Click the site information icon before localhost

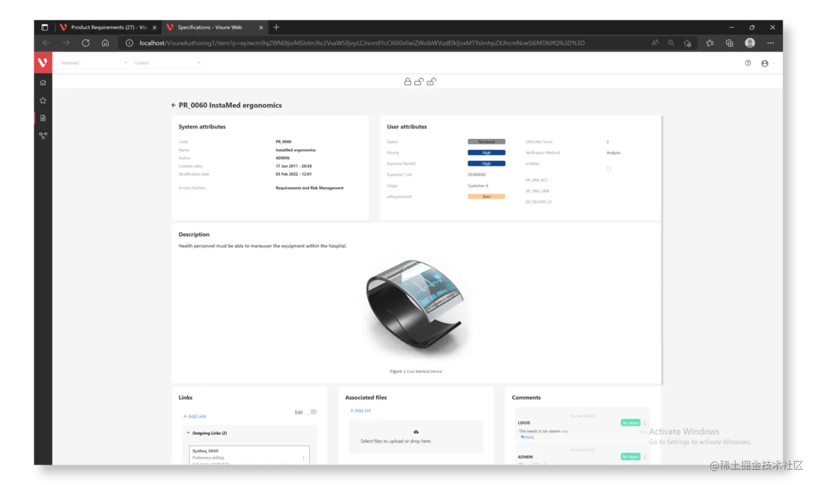pos(130,43)
